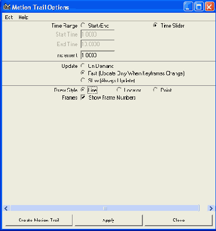The width and height of the screenshot is (216, 231).
Task: Close window with the red X
Action: pos(210,6)
